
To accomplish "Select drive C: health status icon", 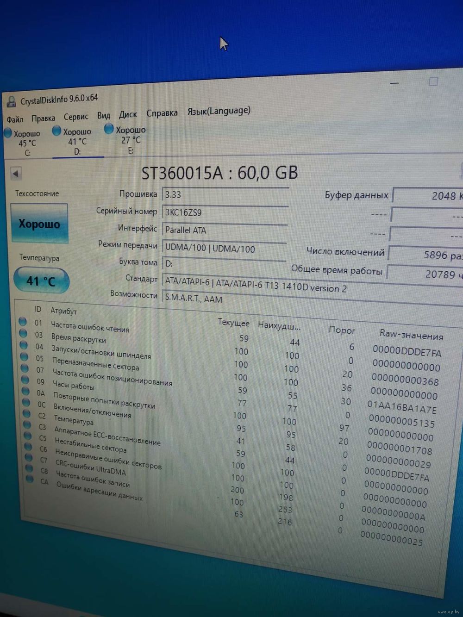I will 8,133.
